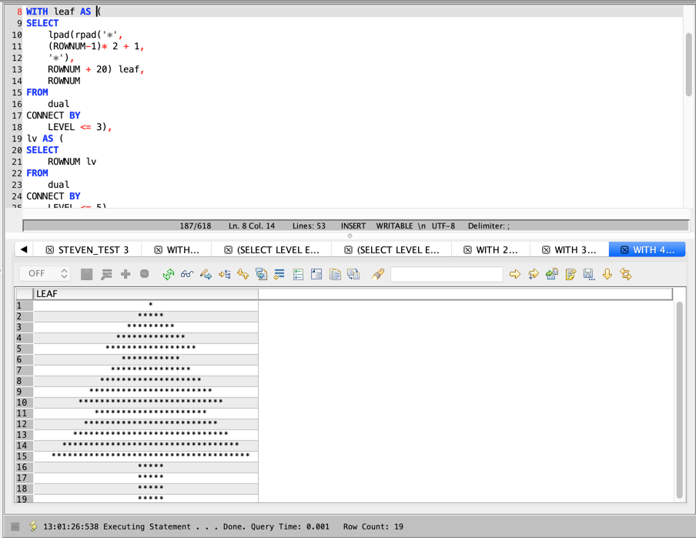Click the eyeglasses view icon in toolbar
696x538 pixels.
186,274
